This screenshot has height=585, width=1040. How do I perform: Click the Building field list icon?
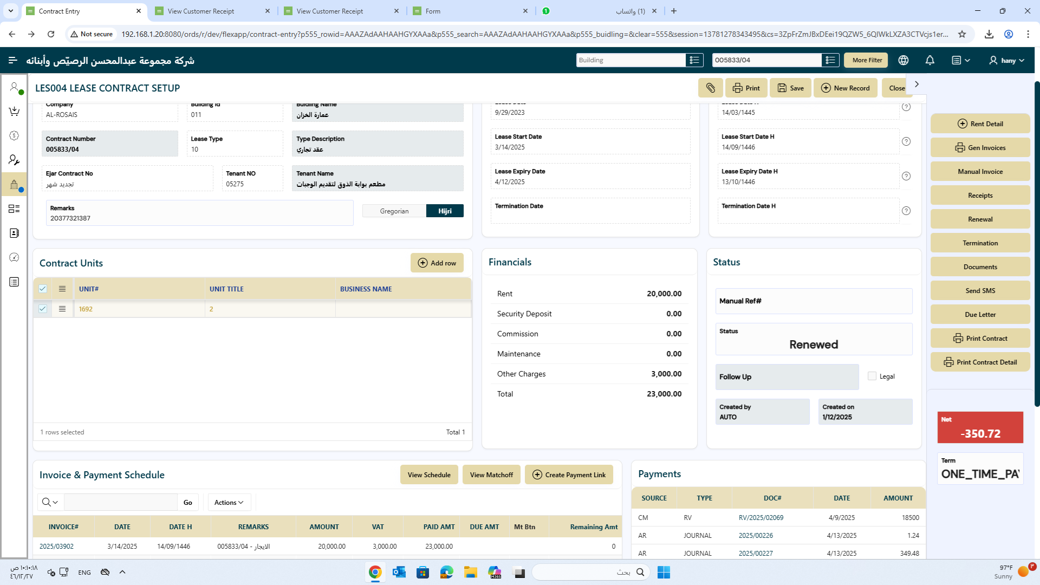point(694,60)
